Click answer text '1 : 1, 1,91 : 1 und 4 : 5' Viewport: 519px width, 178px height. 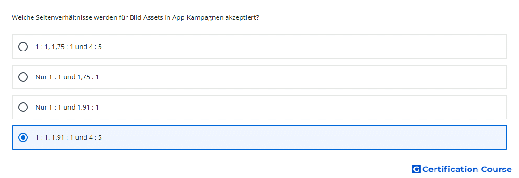pyautogui.click(x=68, y=137)
